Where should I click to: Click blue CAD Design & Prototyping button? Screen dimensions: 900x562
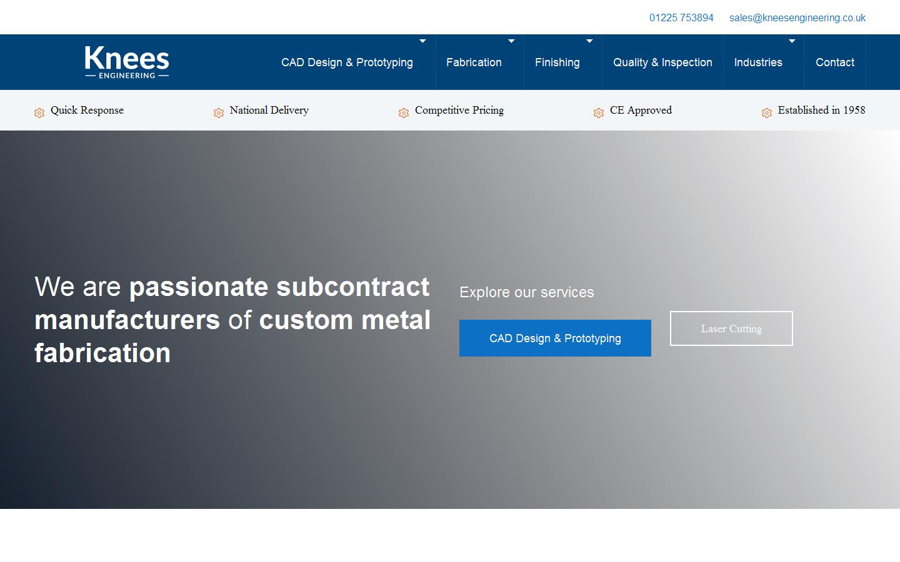555,338
